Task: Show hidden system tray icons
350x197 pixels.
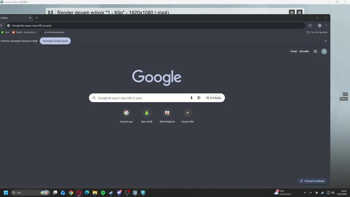Action: click(305, 193)
